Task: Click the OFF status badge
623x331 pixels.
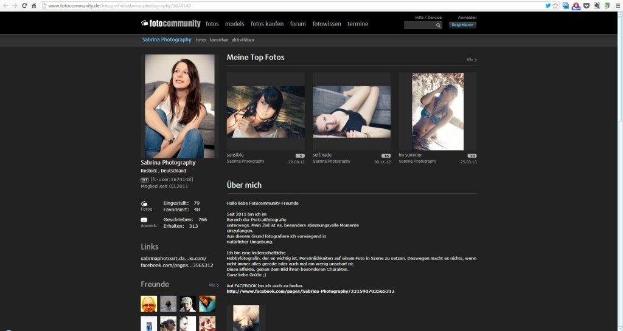Action: pos(145,180)
